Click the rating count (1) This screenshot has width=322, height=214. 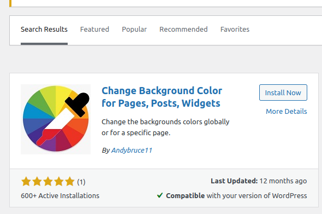(x=81, y=182)
